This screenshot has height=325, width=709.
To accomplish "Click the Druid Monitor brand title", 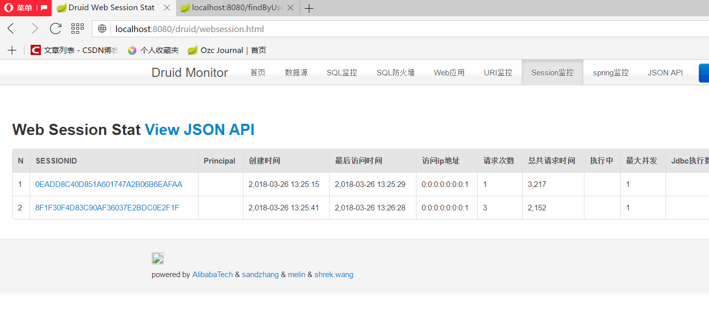I will tap(190, 72).
